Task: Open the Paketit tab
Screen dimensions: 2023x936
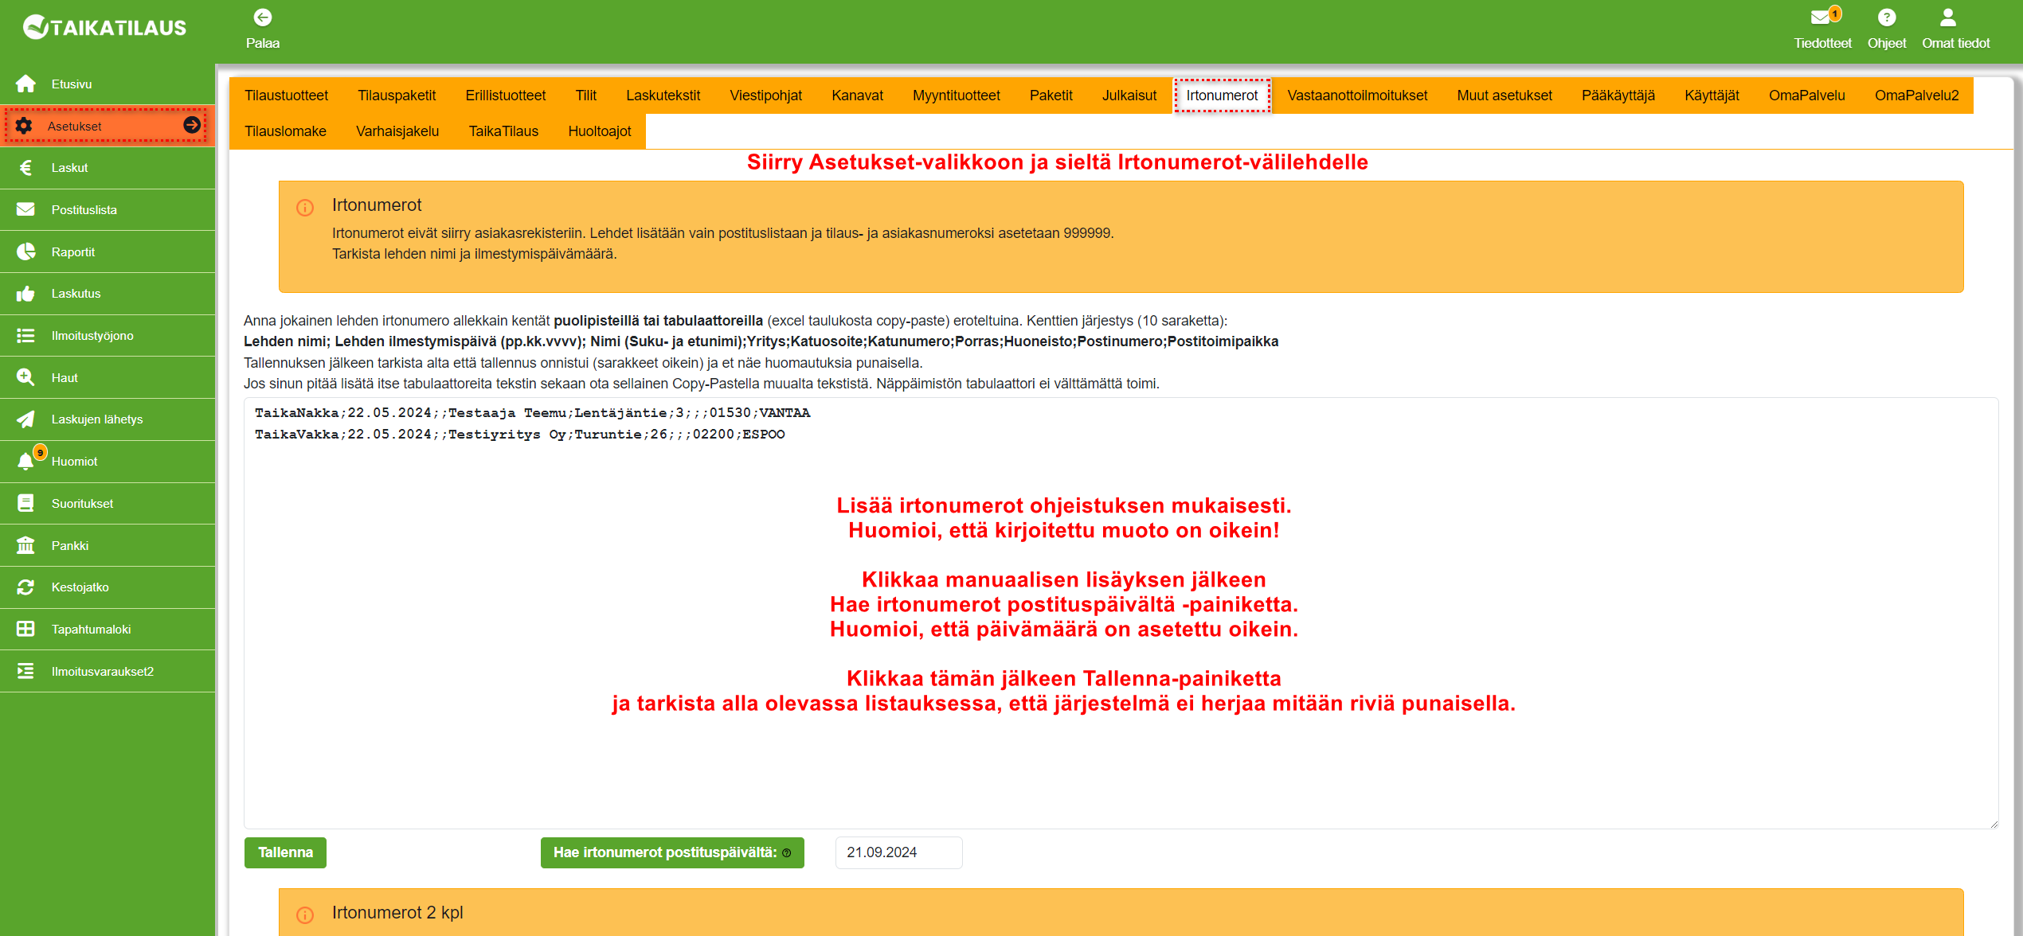Action: (x=1051, y=96)
